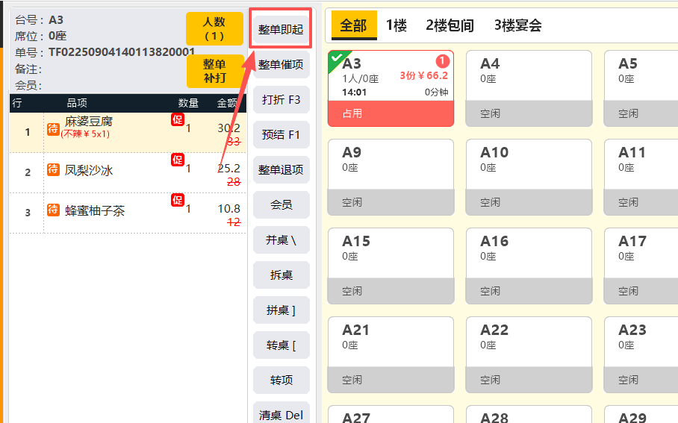
Task: Select table A23 card
Action: [641, 354]
